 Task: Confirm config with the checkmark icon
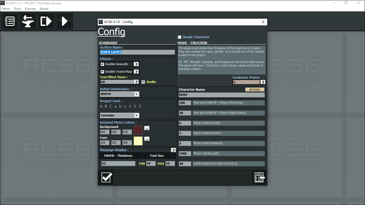click(x=106, y=177)
